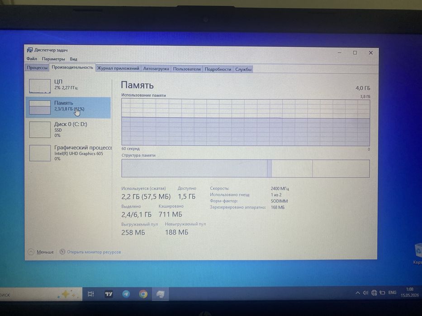Open the Журнал приложений tab

[x=118, y=68]
